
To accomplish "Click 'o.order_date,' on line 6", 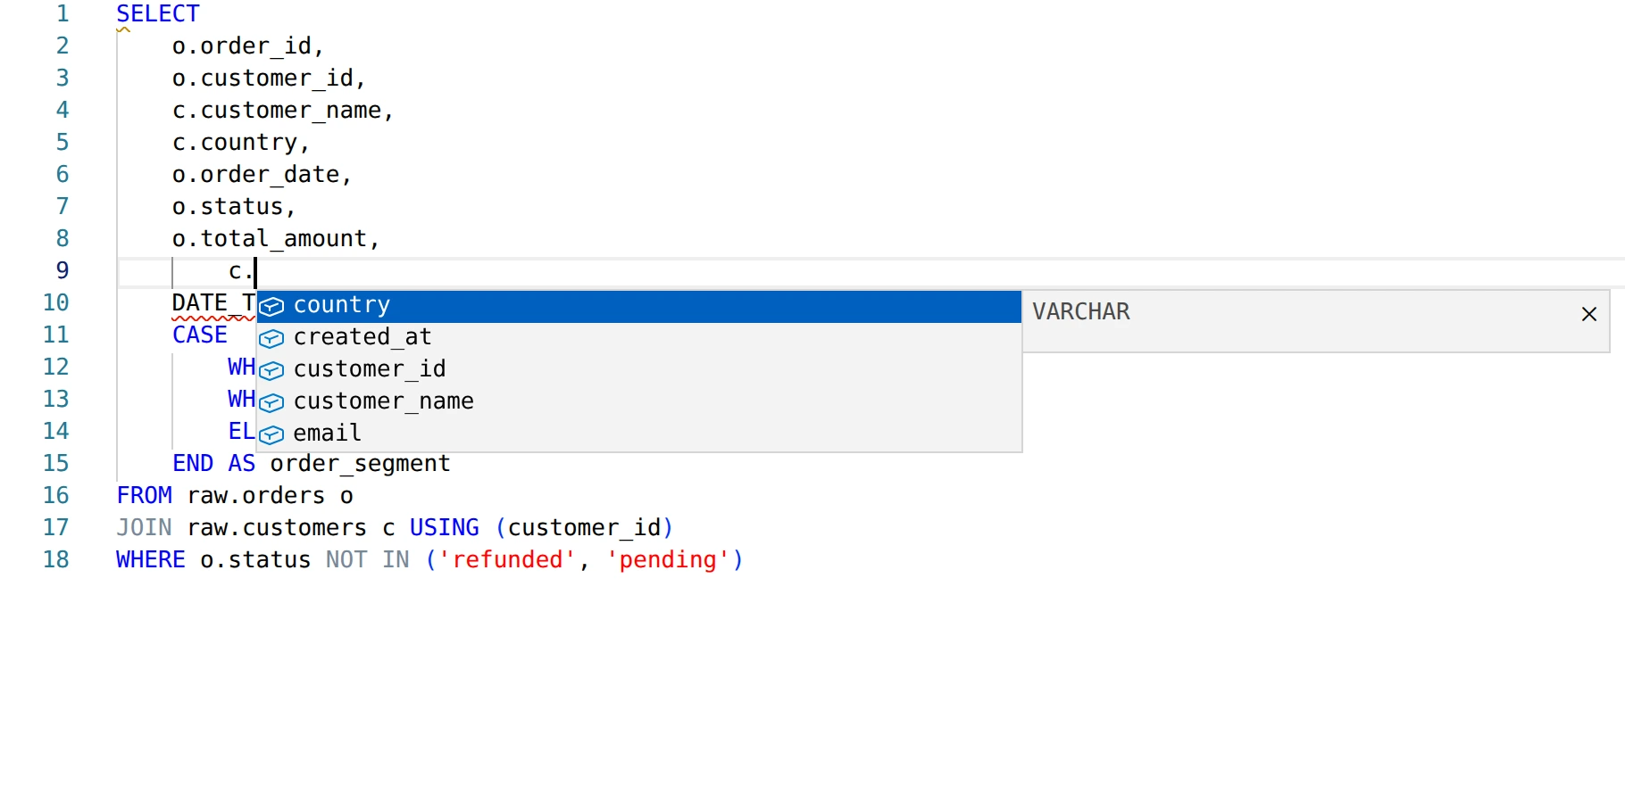I will (x=262, y=174).
